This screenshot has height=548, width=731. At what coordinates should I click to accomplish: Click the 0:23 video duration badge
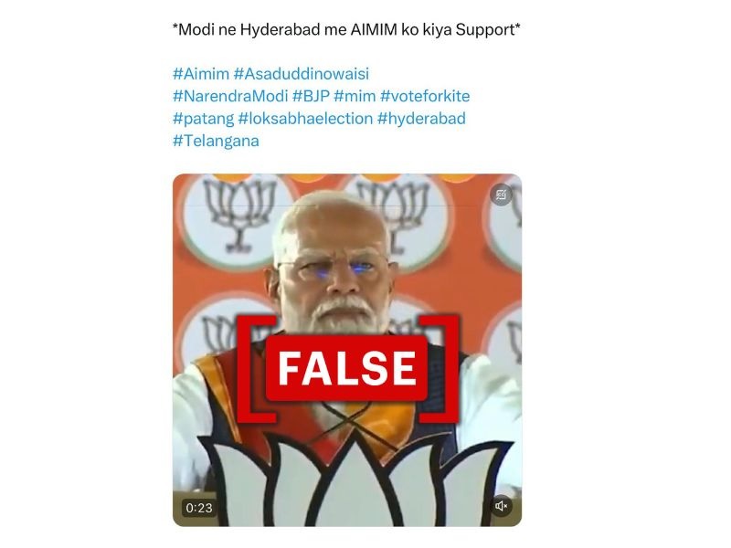pyautogui.click(x=199, y=508)
